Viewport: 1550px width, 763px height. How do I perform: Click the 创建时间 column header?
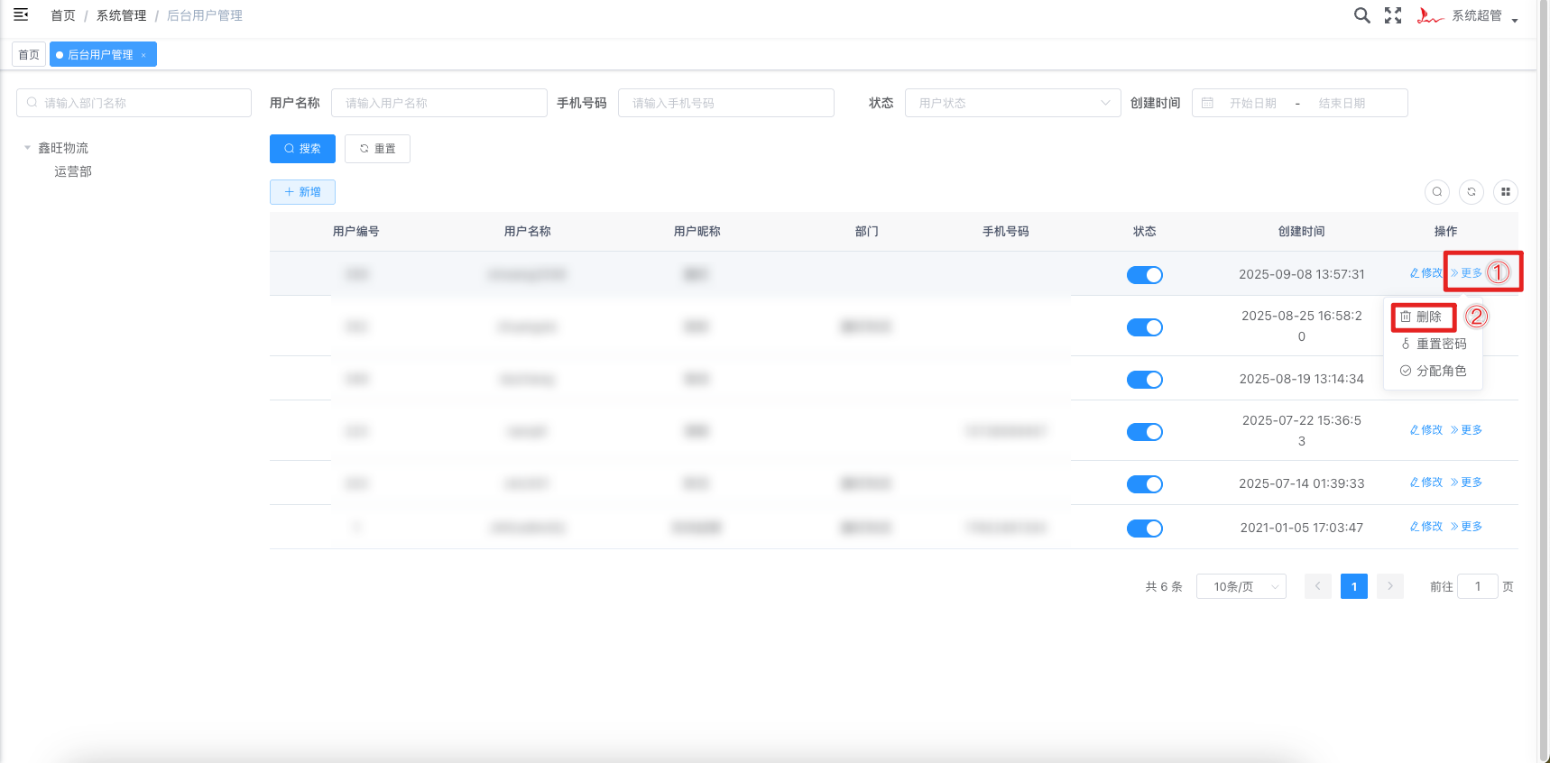(x=1302, y=232)
